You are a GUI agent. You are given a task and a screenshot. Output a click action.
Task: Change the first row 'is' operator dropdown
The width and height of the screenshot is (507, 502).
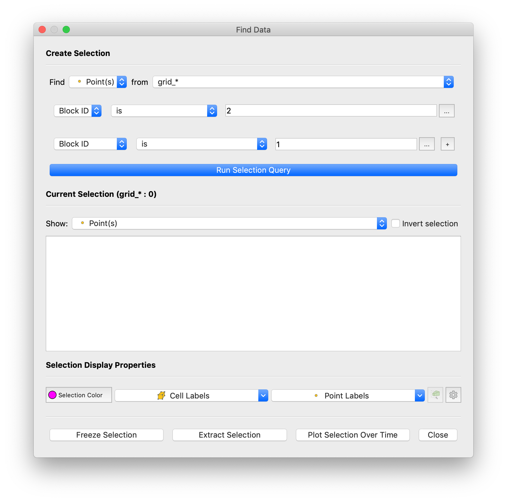164,111
